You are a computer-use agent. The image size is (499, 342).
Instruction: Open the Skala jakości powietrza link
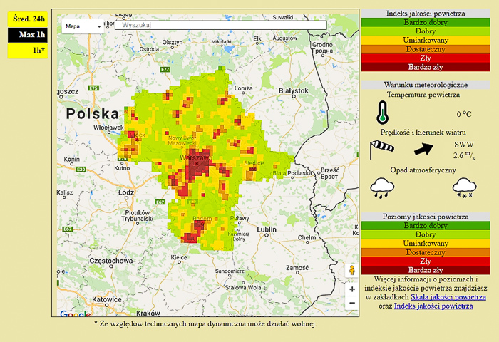pyautogui.click(x=448, y=297)
